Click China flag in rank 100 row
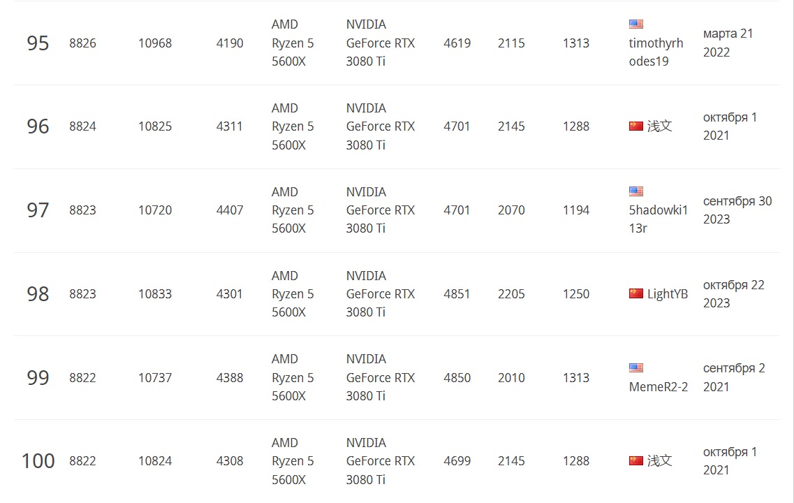 click(x=635, y=461)
